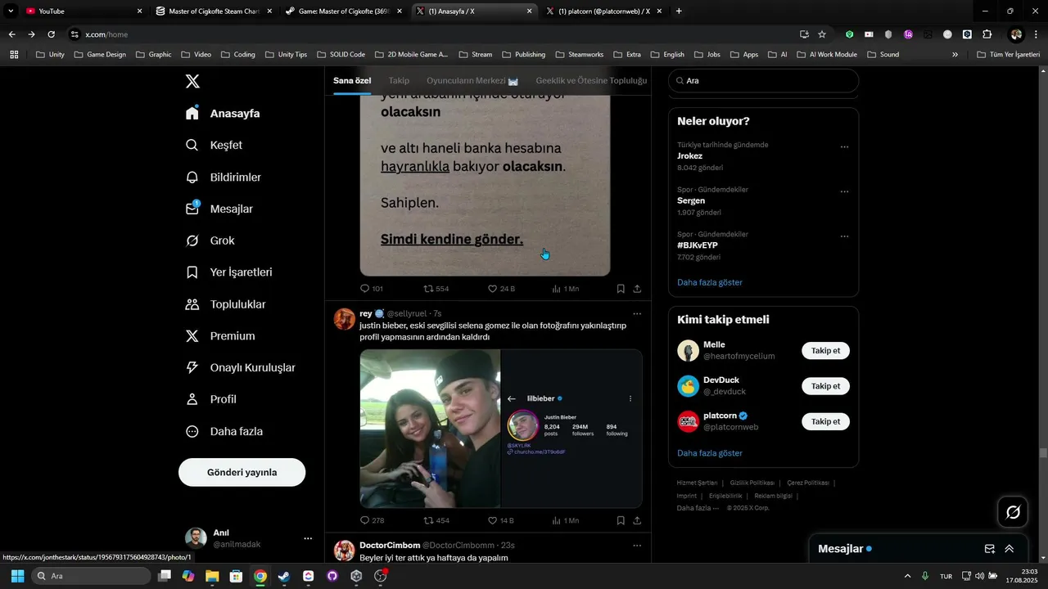
Task: Open Yer İşaretleri bookmarks
Action: pos(228,272)
